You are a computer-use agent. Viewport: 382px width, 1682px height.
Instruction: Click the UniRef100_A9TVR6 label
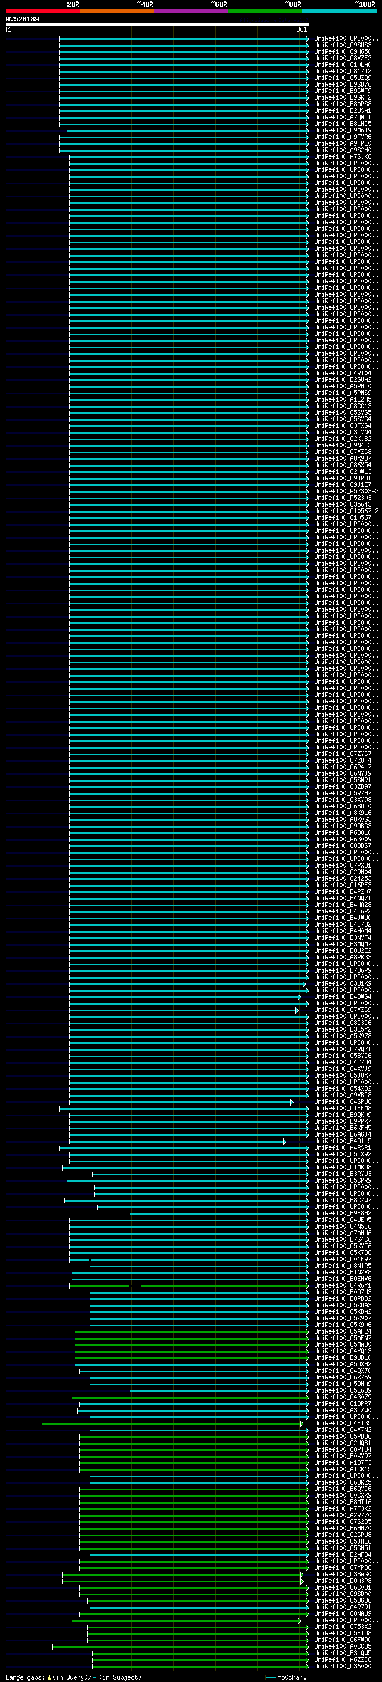point(343,137)
